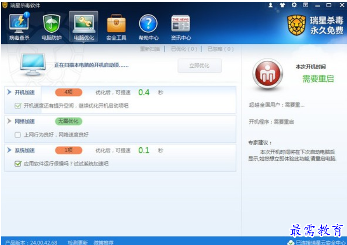Click the 正在扫描本电脑的开机启动项 message
The width and height of the screenshot is (347, 245).
tap(91, 65)
